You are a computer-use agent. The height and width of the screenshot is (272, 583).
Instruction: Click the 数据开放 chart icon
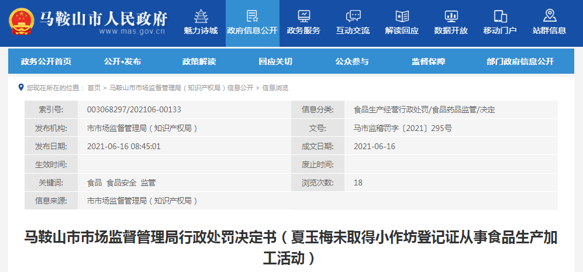click(451, 16)
